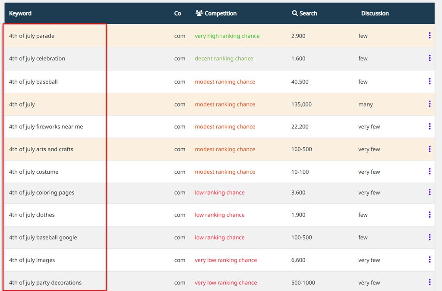Click 'modest ranking chance' in baseball row
The width and height of the screenshot is (442, 291).
click(x=225, y=82)
